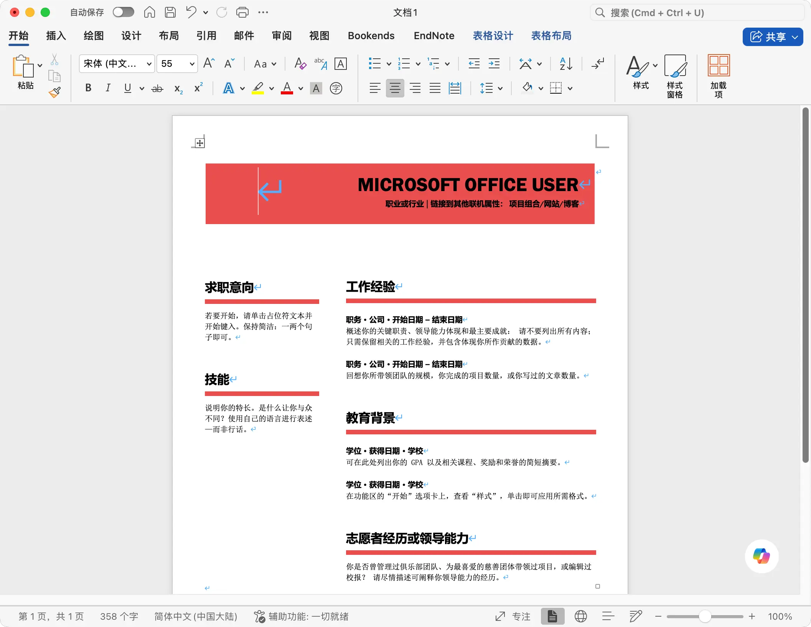Toggle the AutoSave switch
Viewport: 811px width, 627px height.
(x=124, y=13)
